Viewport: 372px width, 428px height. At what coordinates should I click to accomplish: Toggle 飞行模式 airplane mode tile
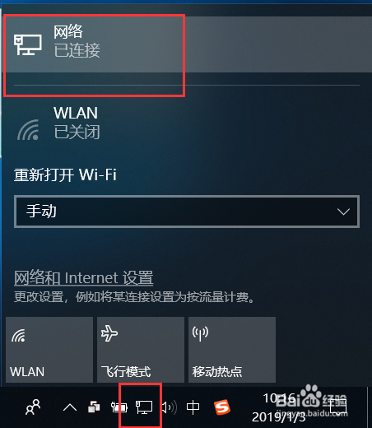point(141,350)
